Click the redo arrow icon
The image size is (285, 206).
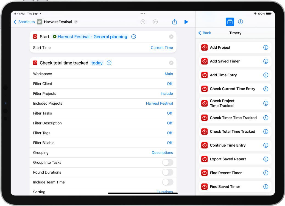tap(155, 22)
